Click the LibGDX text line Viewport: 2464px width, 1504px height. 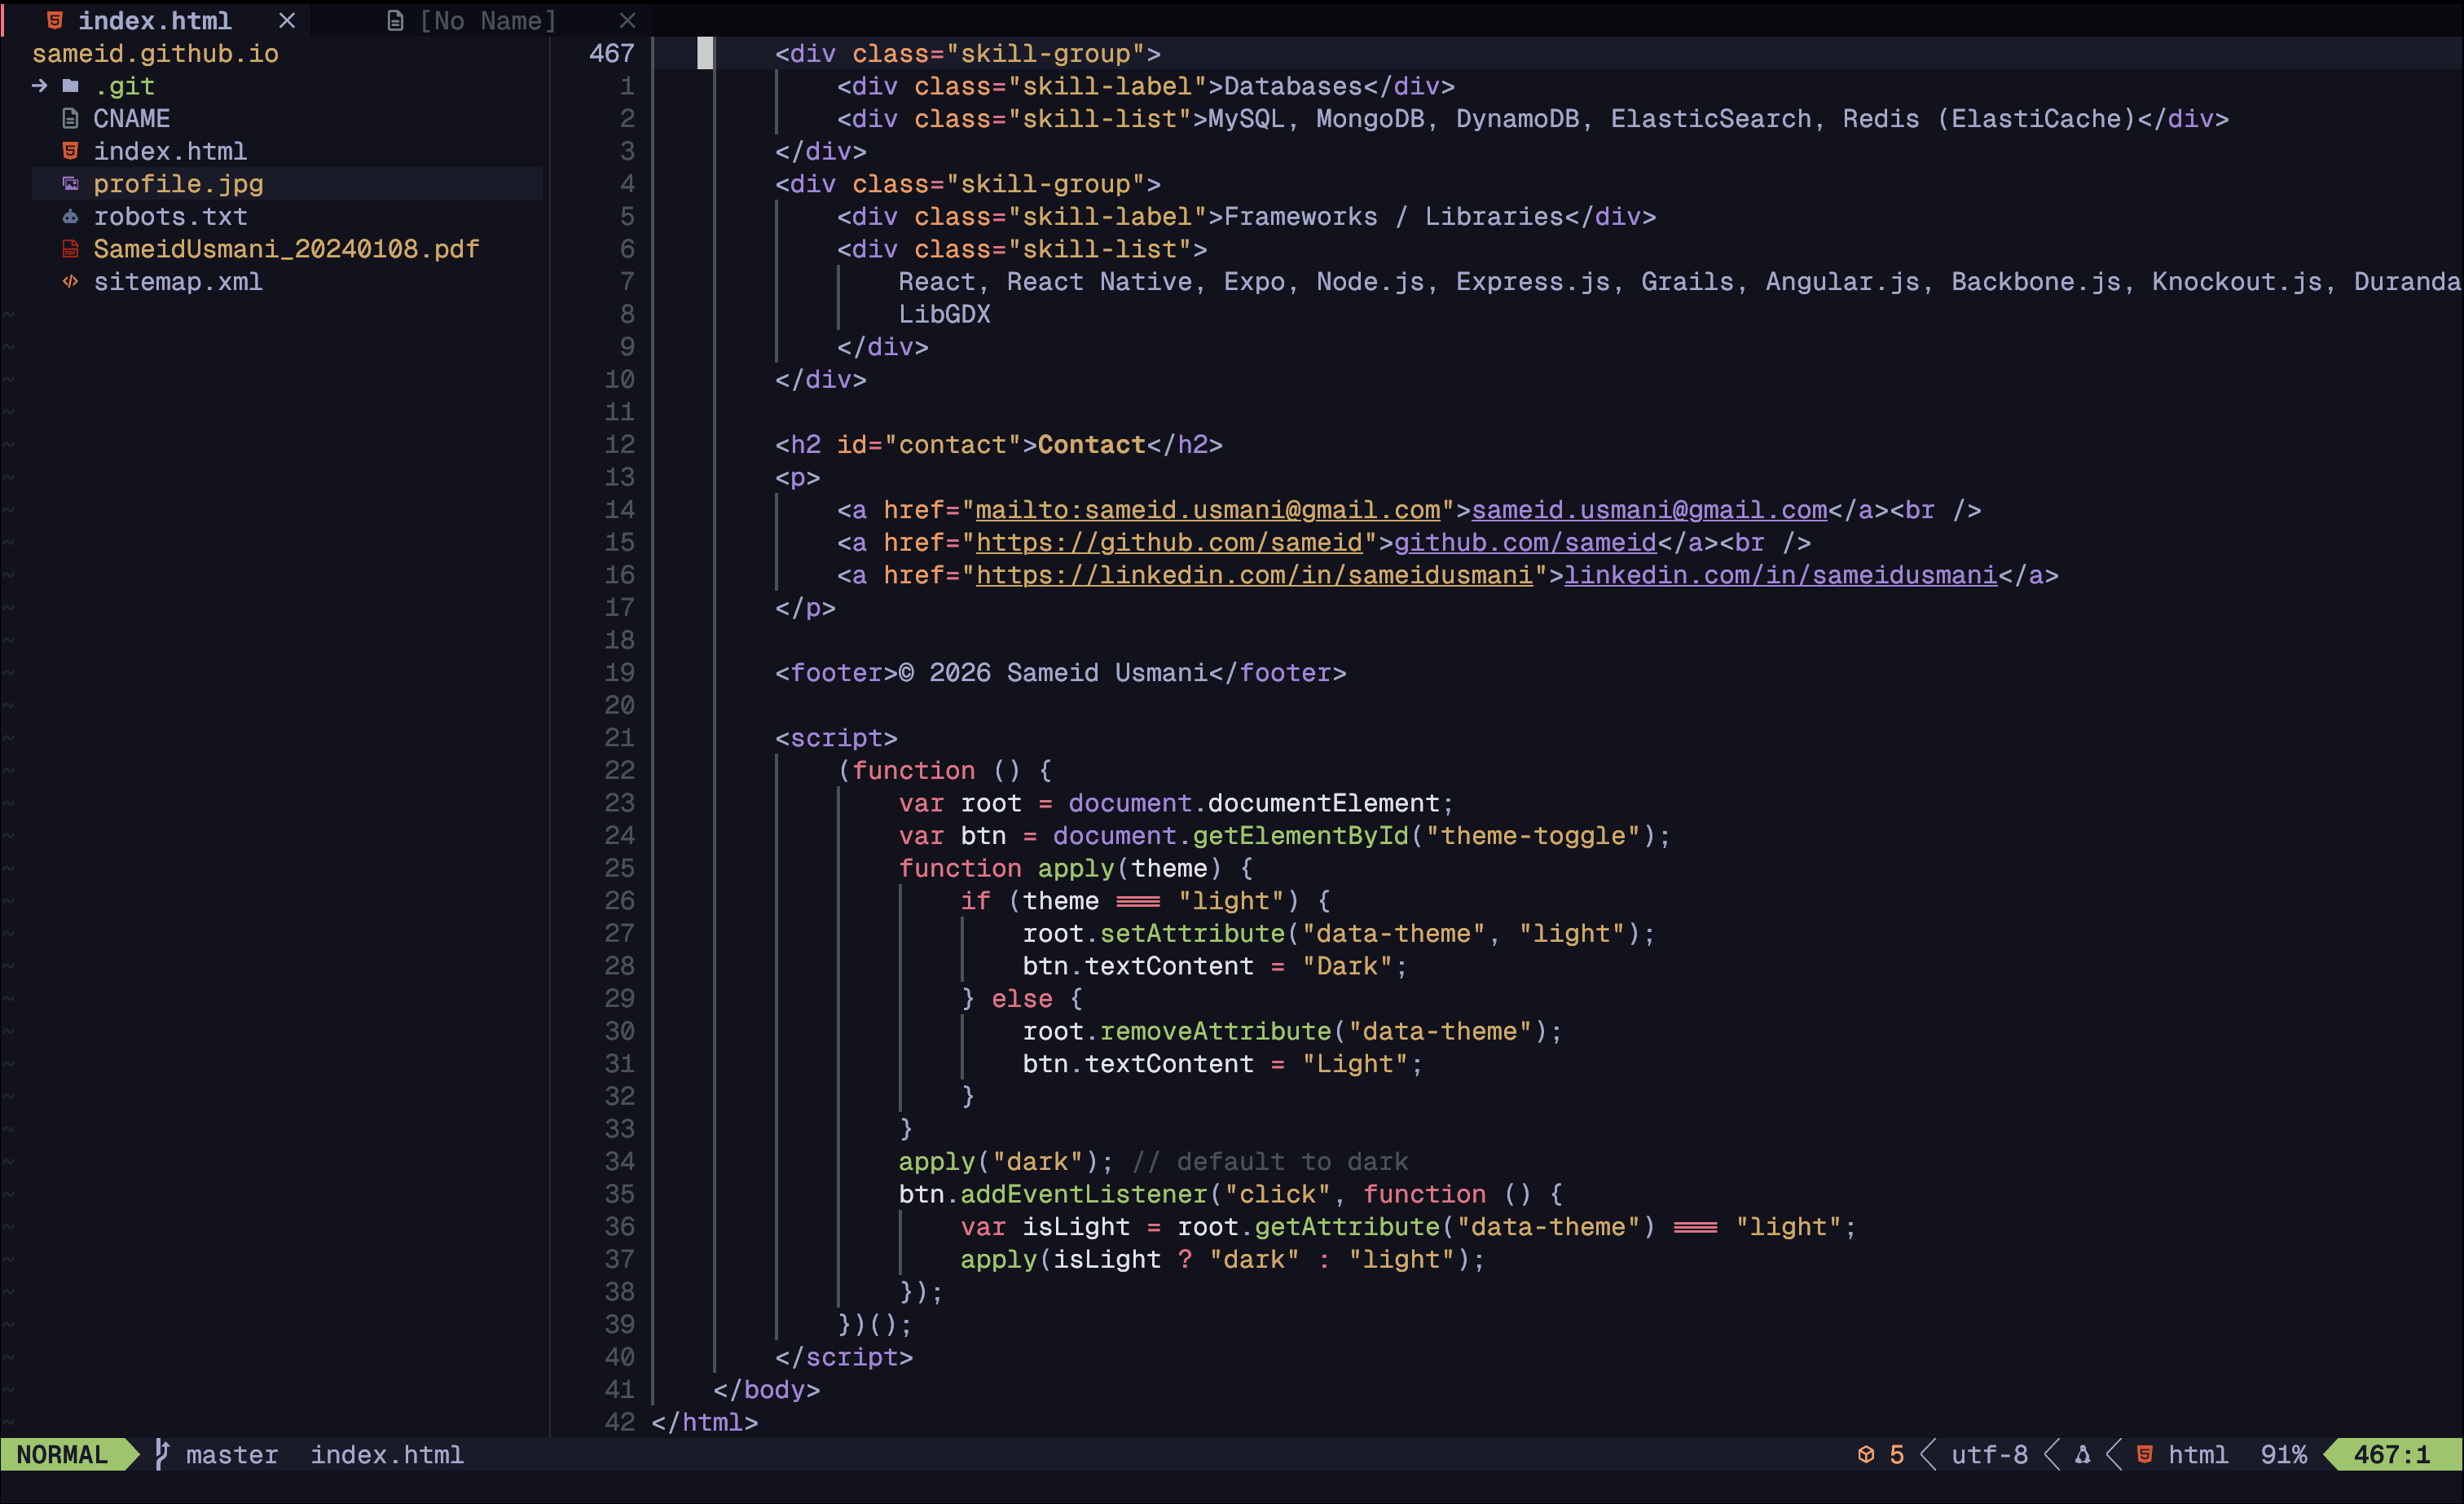click(x=944, y=314)
